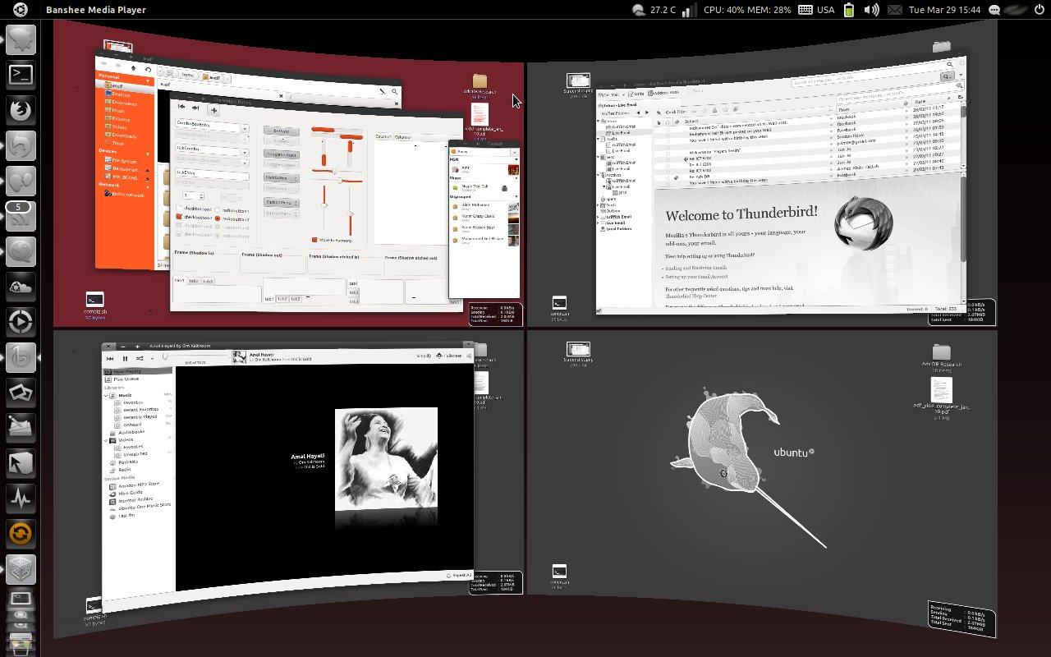
Task: Open enabled ComboBox button in Widget Factory
Action: [x=281, y=177]
